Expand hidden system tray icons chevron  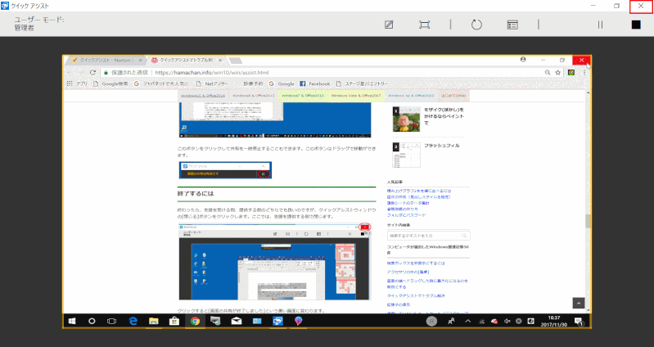[x=467, y=321]
